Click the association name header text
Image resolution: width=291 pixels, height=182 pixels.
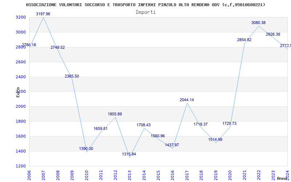pos(145,5)
